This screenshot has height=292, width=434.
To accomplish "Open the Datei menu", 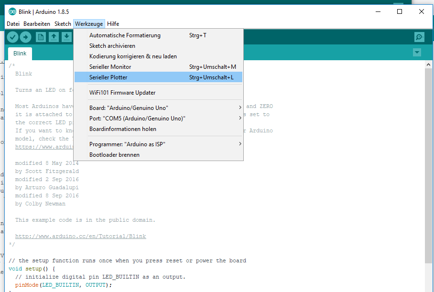I will (13, 24).
